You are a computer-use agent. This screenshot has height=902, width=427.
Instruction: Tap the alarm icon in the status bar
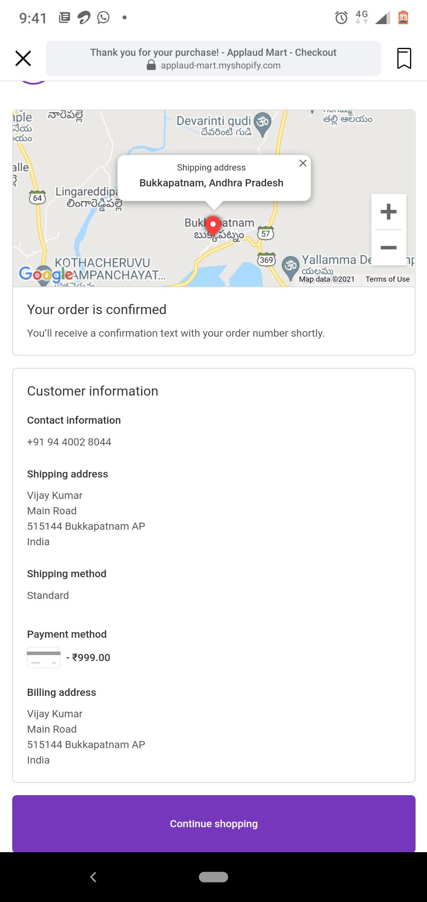341,17
